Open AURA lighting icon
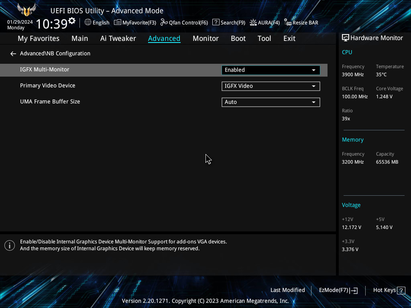The image size is (411, 308). tap(253, 22)
